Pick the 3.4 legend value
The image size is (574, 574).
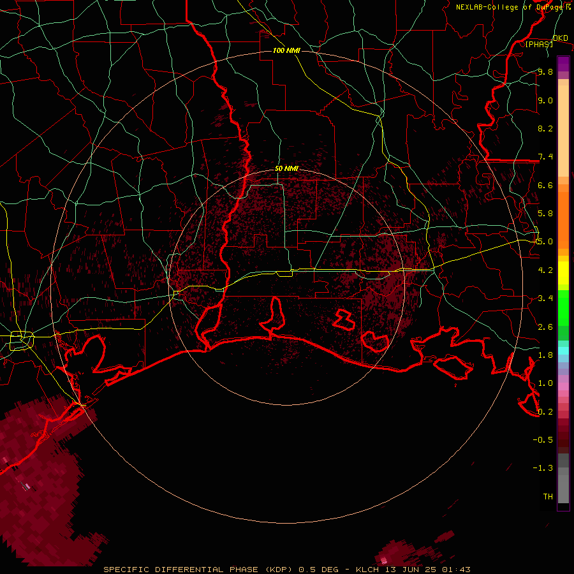click(545, 298)
